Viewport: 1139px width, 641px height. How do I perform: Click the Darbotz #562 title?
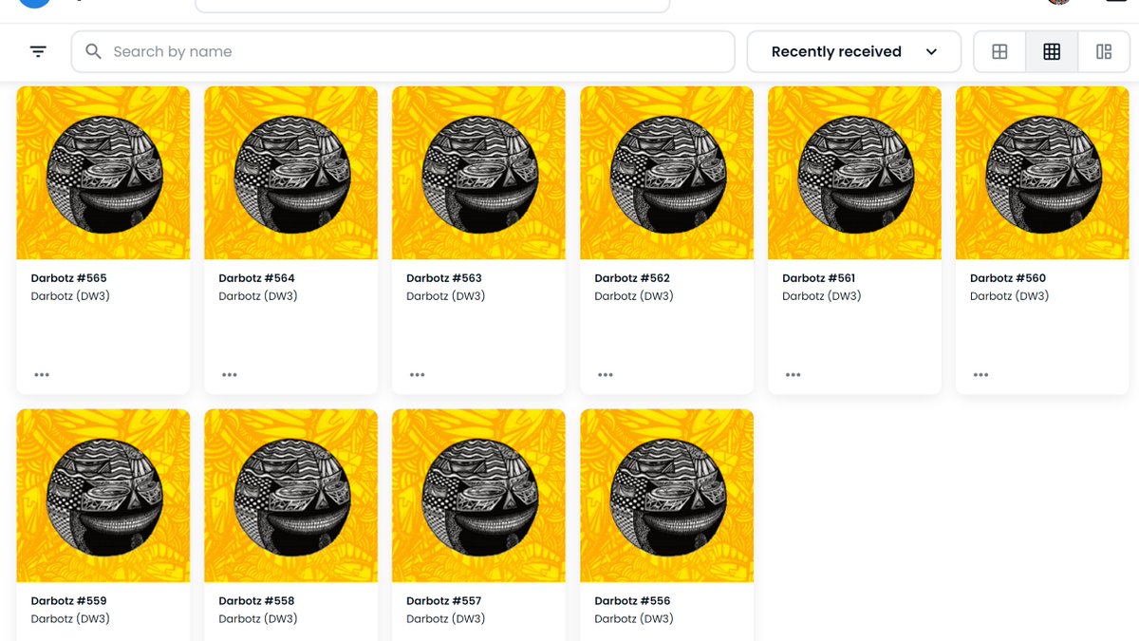point(632,278)
